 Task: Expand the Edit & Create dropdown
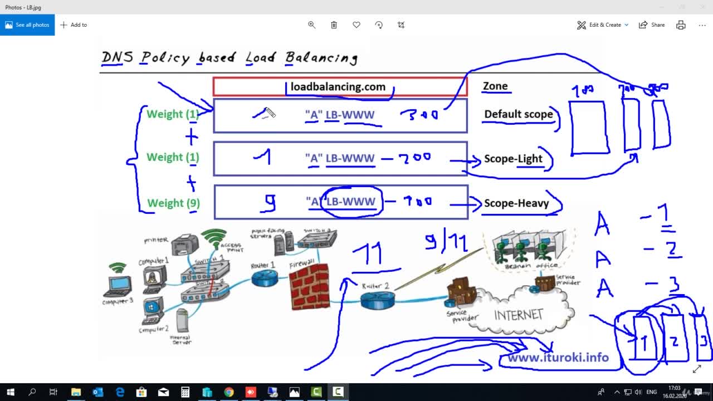[x=603, y=25]
